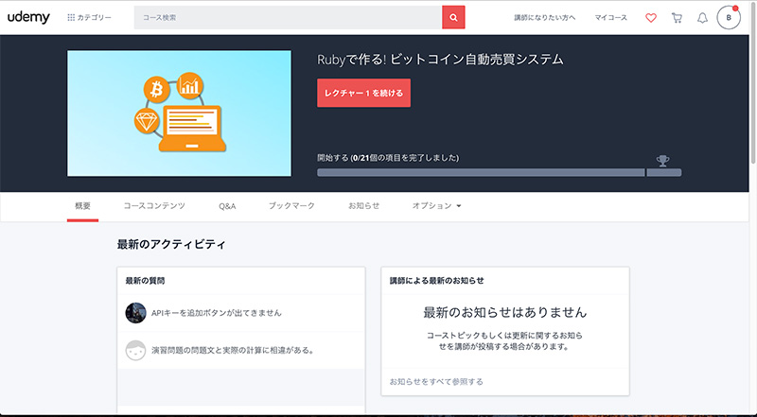Click the course title Rubyで作る! ビットコイン自動売買システム
This screenshot has height=417, width=757.
pos(440,60)
